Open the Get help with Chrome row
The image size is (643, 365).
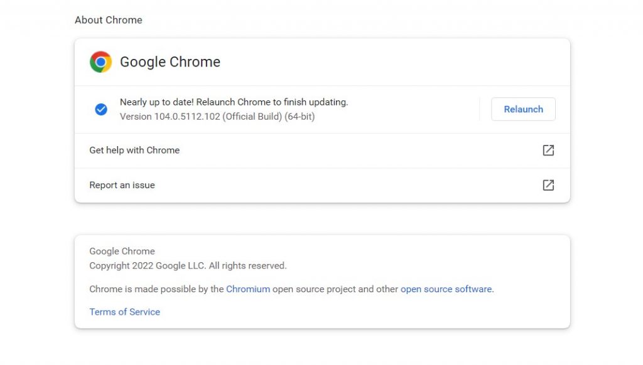[322, 151]
